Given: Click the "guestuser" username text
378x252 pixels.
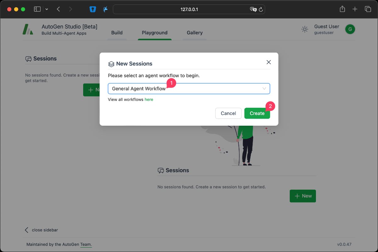Looking at the screenshot, I should pos(324,33).
